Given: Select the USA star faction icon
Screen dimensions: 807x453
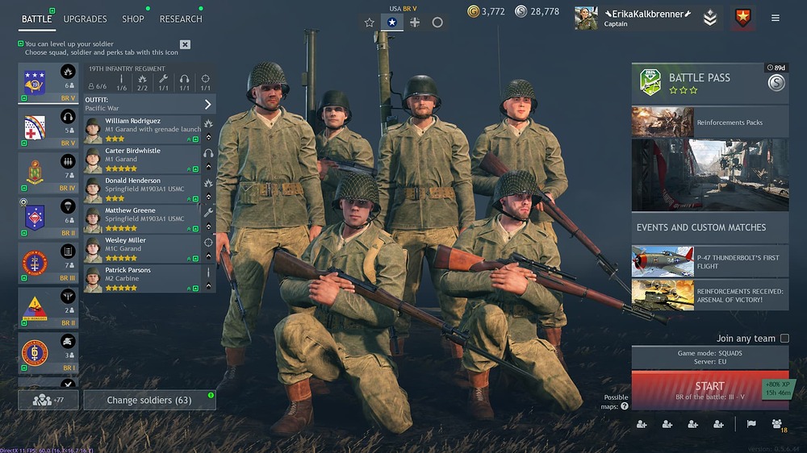Looking at the screenshot, I should point(391,22).
